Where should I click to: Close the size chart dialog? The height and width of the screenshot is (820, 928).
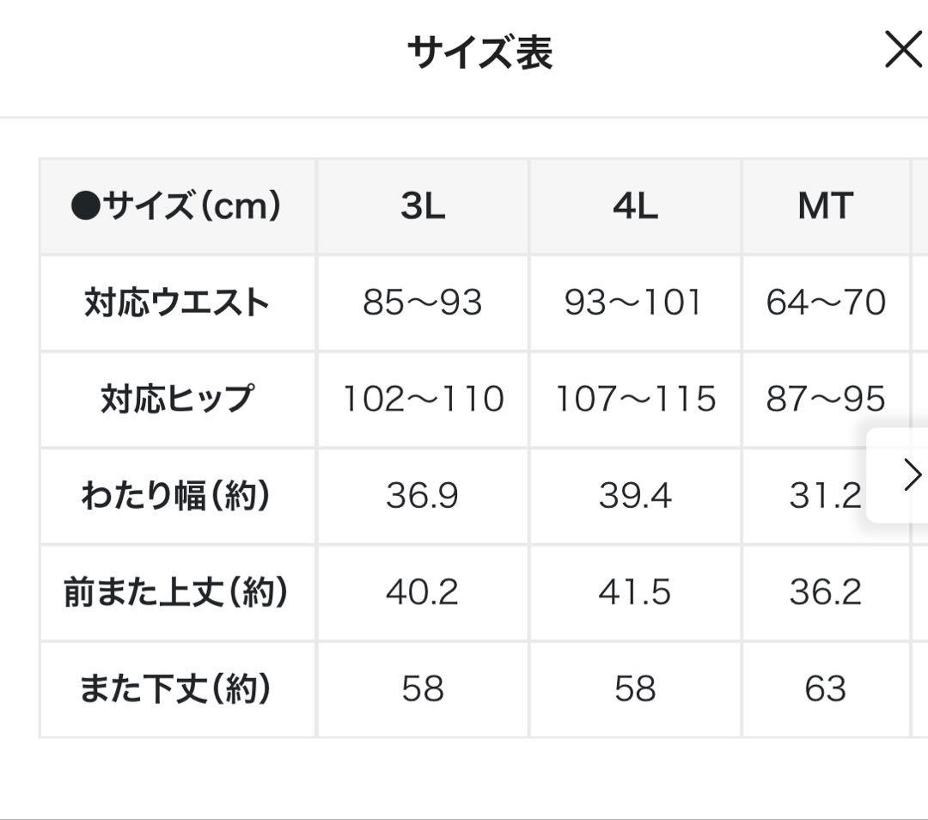pos(902,52)
